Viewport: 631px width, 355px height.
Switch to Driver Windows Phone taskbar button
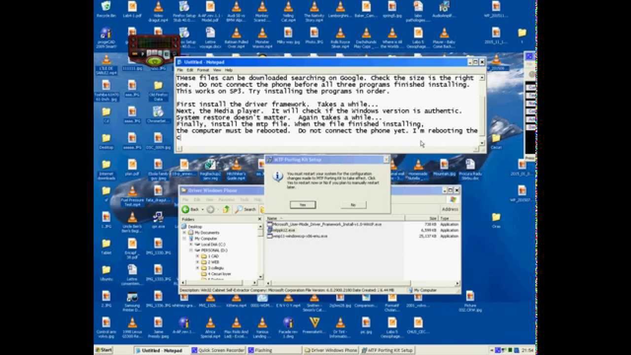[x=331, y=351]
